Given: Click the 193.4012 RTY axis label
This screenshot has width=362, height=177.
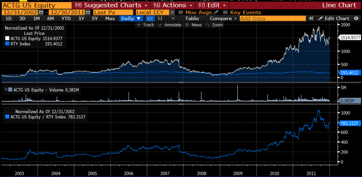Looking at the screenshot, I should tap(350, 73).
